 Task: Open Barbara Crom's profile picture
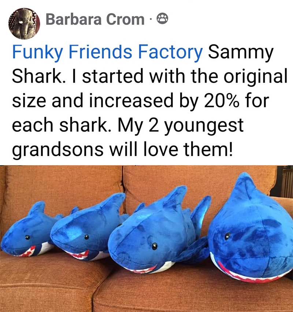click(x=24, y=23)
